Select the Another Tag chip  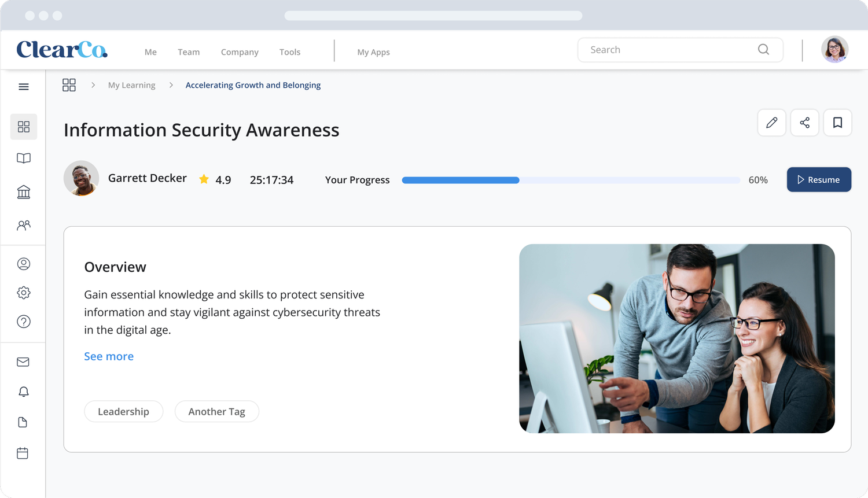pyautogui.click(x=217, y=411)
